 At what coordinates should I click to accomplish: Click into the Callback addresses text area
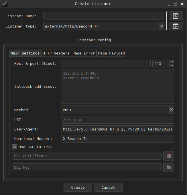click(117, 86)
